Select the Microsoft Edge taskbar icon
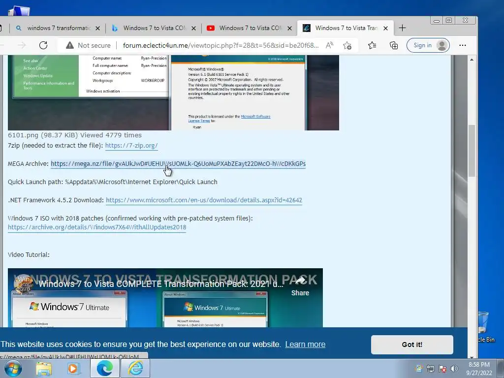504x378 pixels. pos(105,368)
